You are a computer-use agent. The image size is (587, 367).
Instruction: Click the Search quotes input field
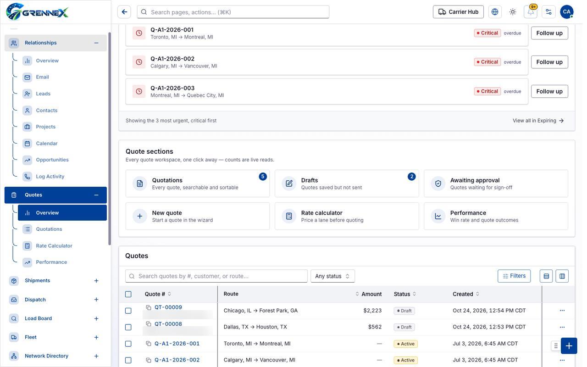tap(216, 276)
